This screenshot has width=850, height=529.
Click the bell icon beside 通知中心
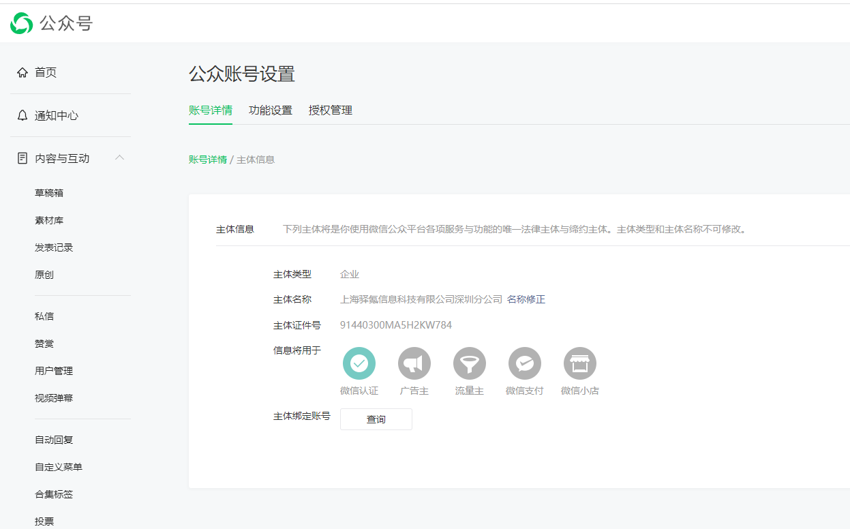pos(22,115)
